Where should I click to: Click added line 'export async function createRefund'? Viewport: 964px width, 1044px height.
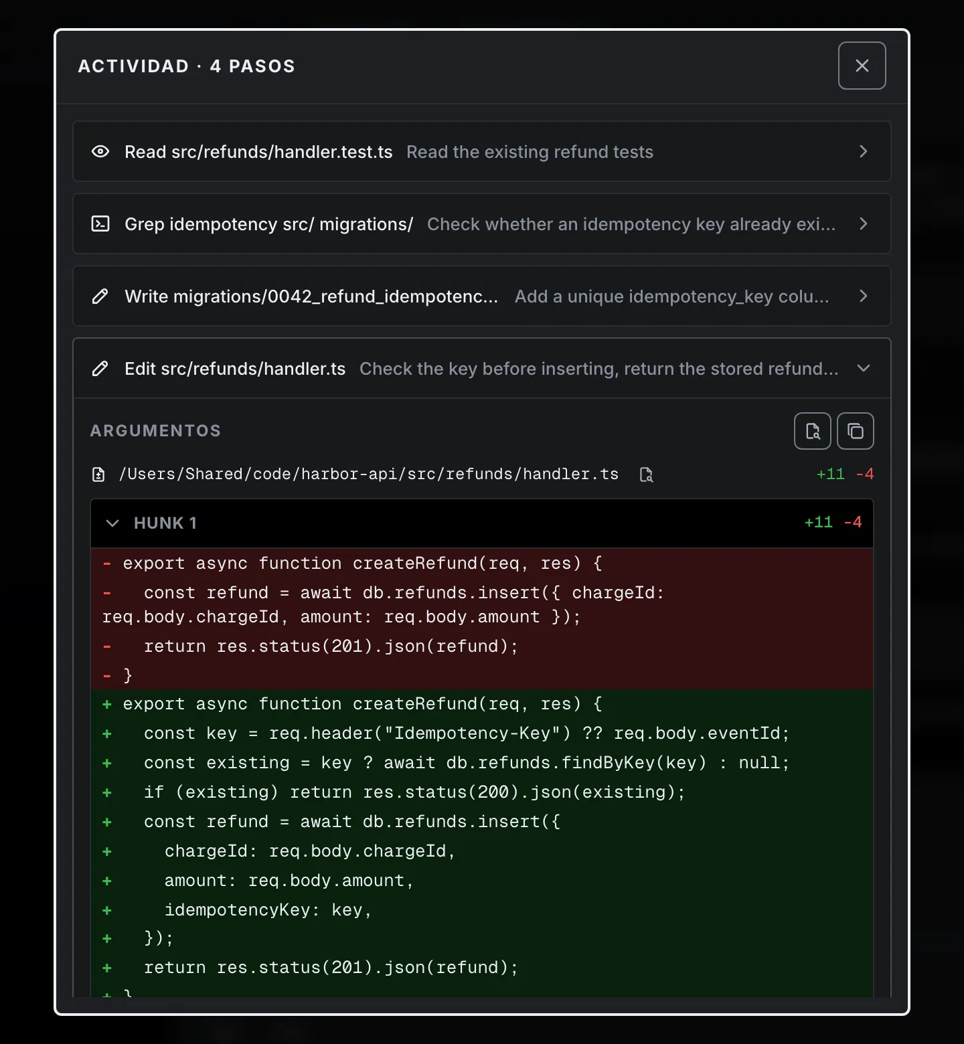(x=482, y=704)
